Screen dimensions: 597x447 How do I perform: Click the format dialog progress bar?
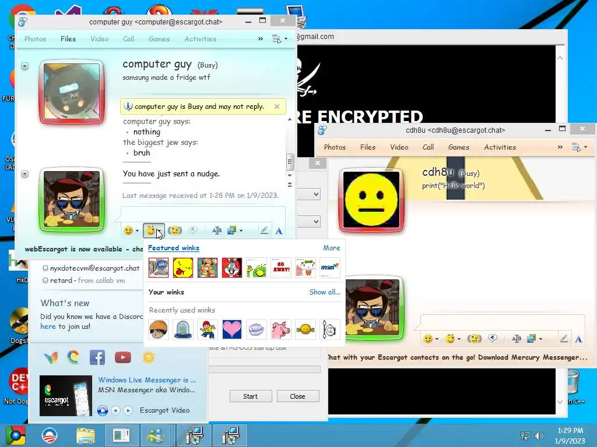(265, 370)
